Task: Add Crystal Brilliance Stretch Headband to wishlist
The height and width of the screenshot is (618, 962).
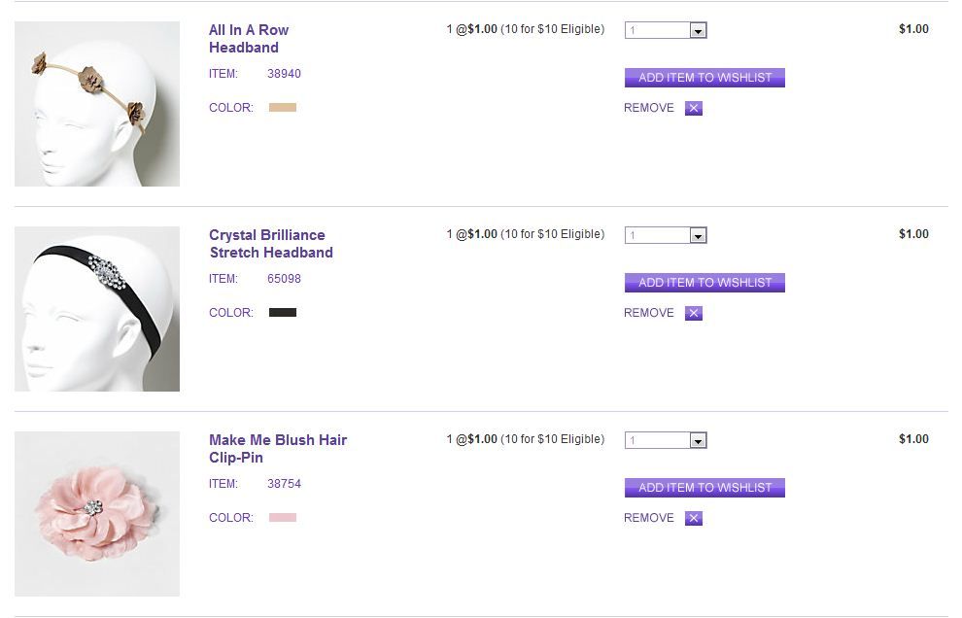Action: tap(704, 283)
